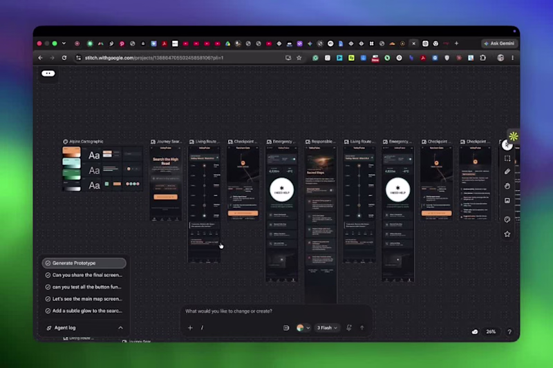Select the cursor tool in right toolbar
The height and width of the screenshot is (368, 553).
[x=507, y=145]
